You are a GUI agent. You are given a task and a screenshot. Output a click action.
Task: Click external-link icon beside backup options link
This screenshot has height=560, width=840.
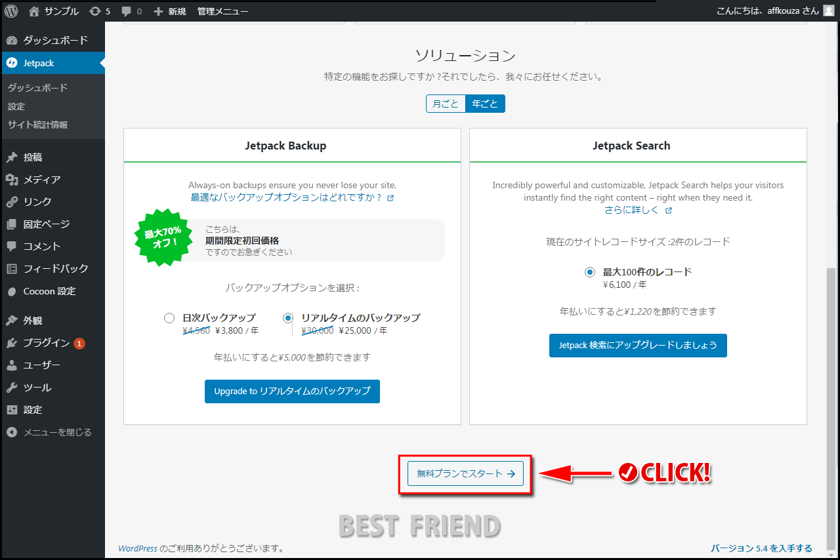click(x=390, y=197)
